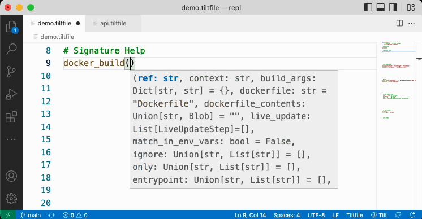Switch to the demo.tiltfile tab
The image size is (422, 219).
(x=54, y=23)
